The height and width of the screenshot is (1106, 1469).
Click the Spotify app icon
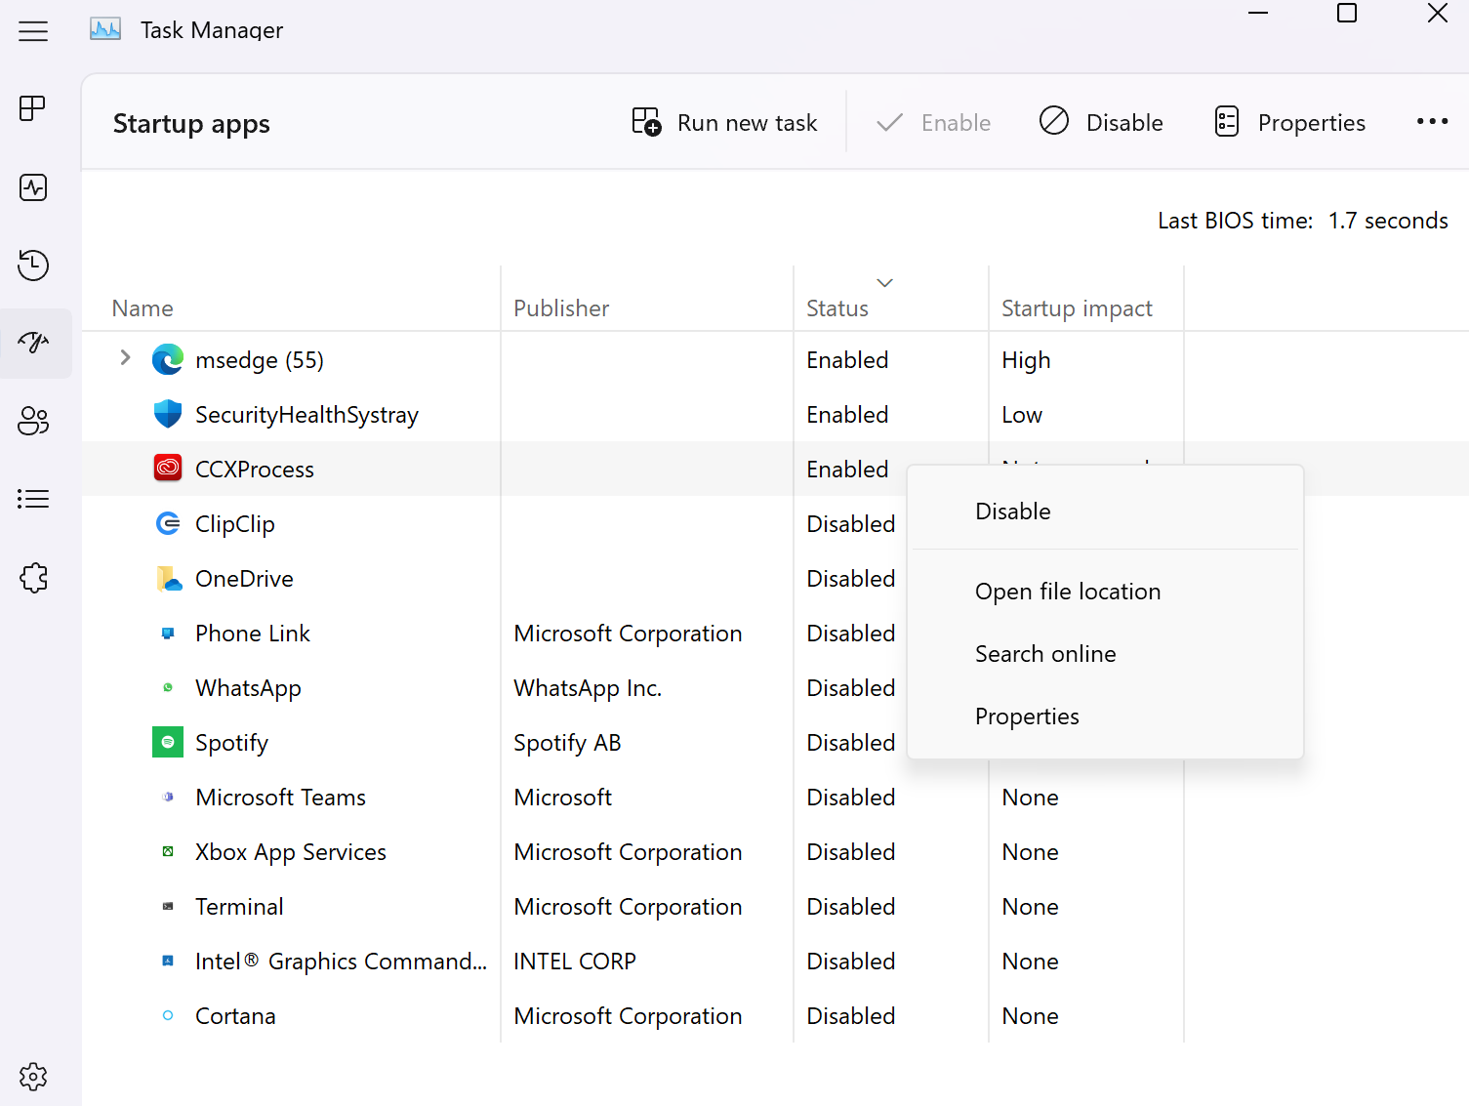click(x=168, y=743)
